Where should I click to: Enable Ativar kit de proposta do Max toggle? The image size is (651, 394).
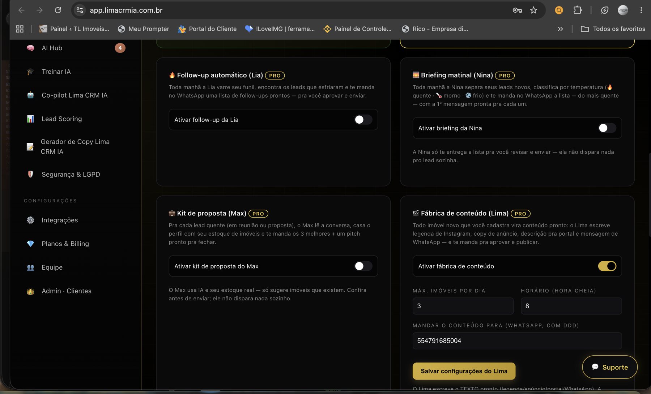[363, 266]
